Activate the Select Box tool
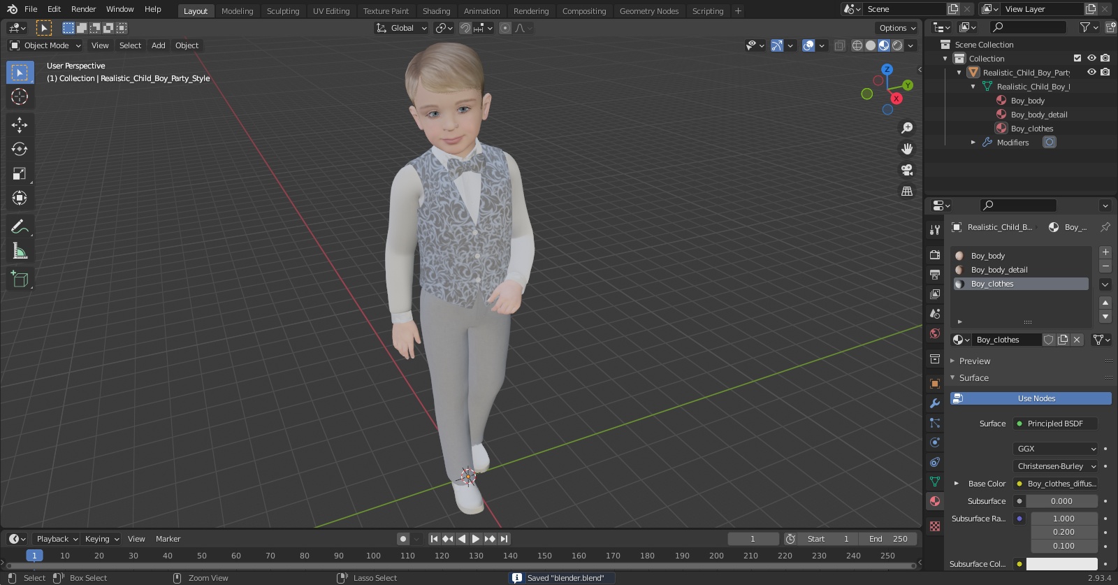 (20, 72)
